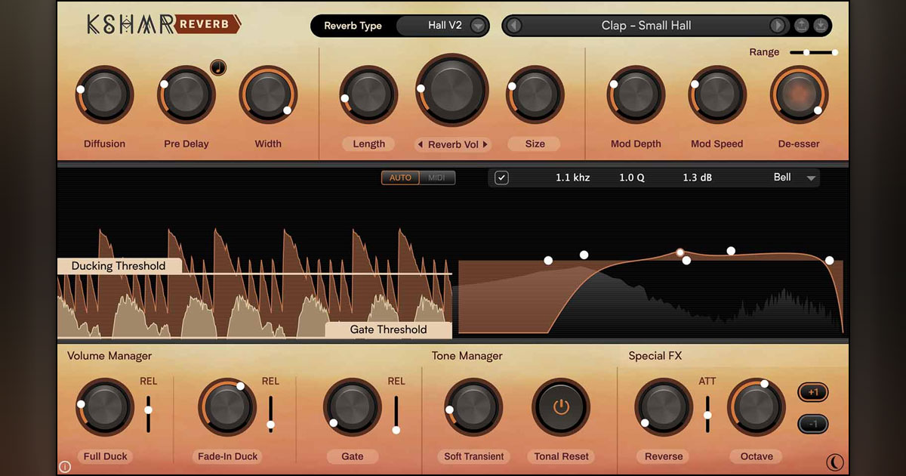
Task: Click the Tonal Reset label button
Action: click(562, 456)
